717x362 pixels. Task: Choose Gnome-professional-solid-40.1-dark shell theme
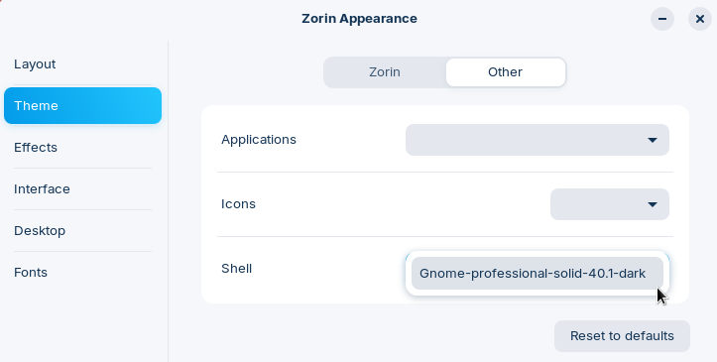pos(538,274)
